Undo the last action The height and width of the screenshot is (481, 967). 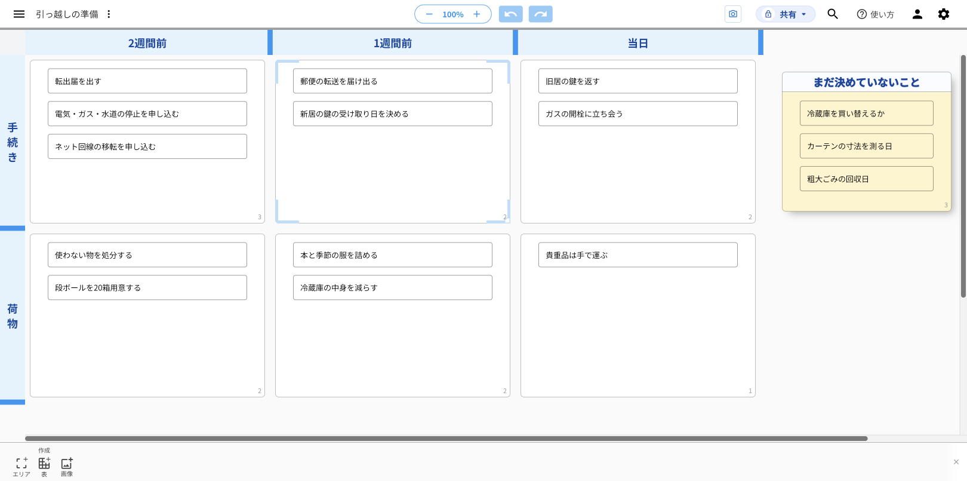pyautogui.click(x=511, y=14)
